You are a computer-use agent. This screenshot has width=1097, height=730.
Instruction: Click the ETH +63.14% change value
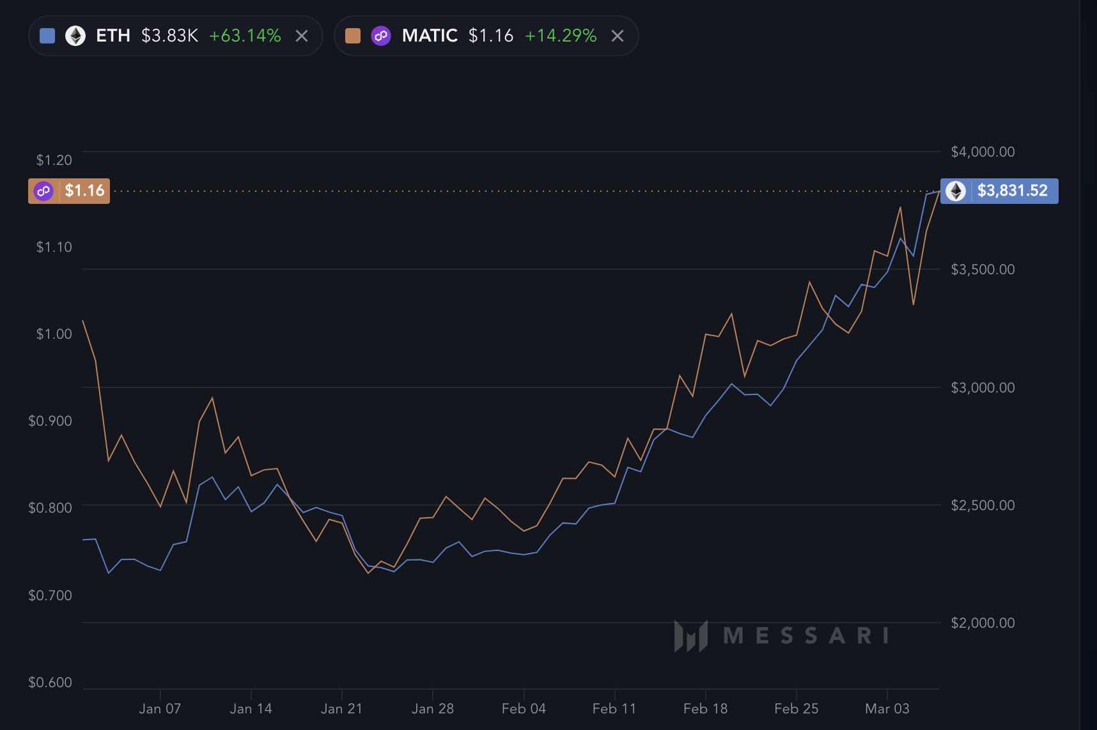point(245,36)
